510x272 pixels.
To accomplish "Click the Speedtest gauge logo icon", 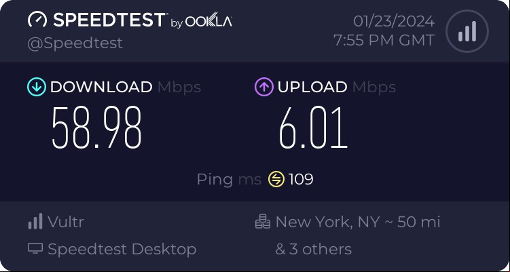I will 37,20.
